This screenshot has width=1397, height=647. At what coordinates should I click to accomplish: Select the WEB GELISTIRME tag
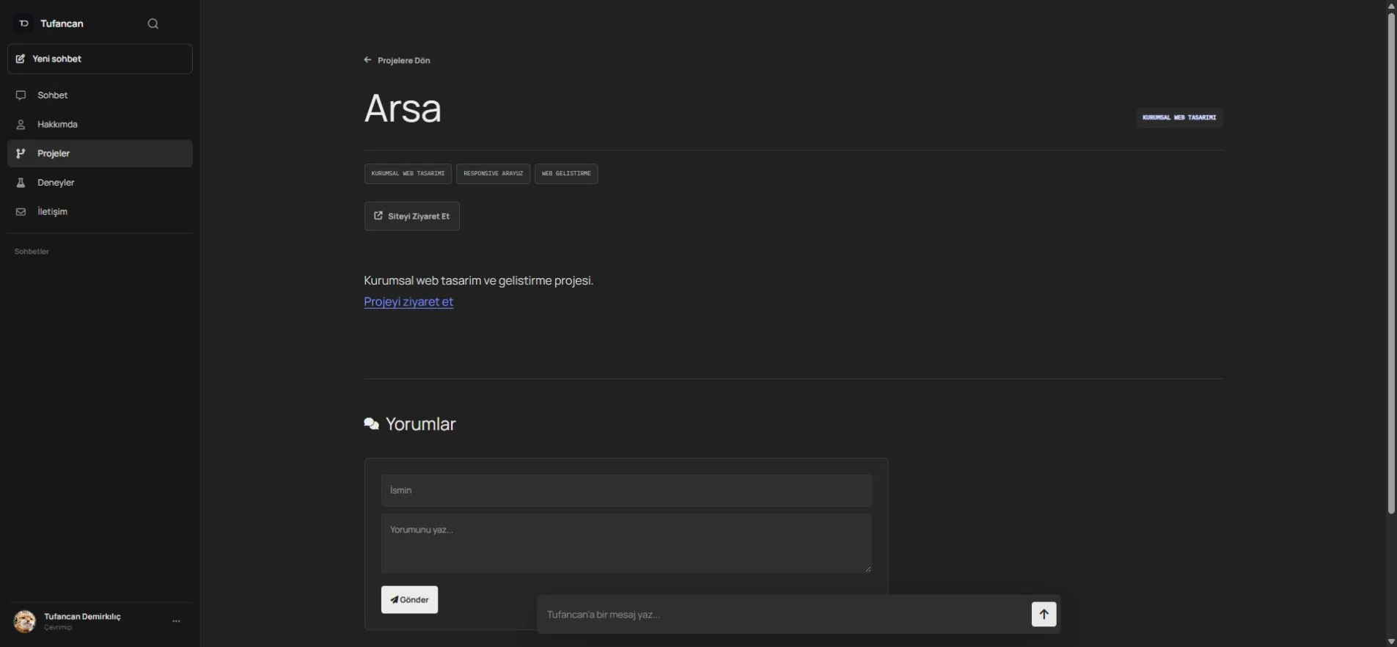click(566, 174)
